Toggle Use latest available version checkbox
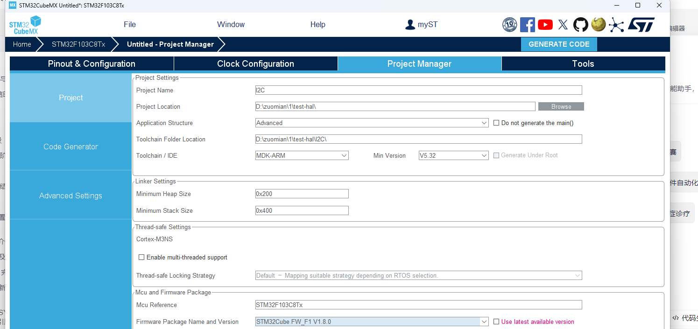 pos(497,322)
